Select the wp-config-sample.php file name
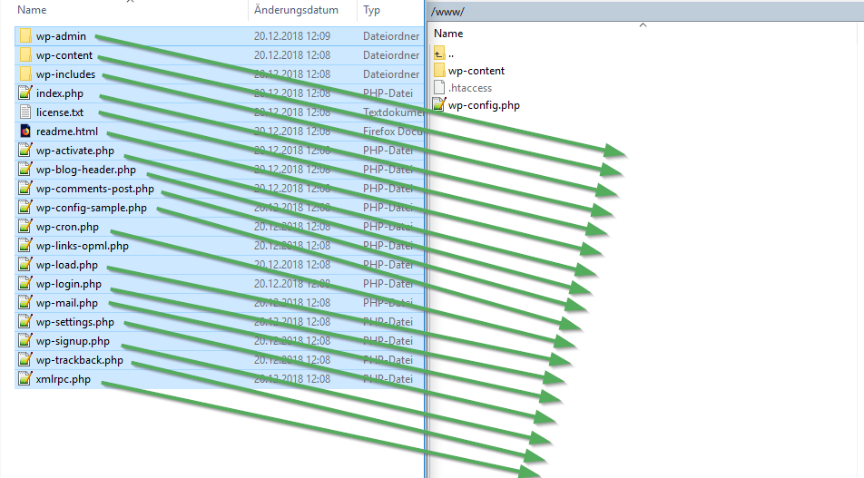 (x=92, y=209)
